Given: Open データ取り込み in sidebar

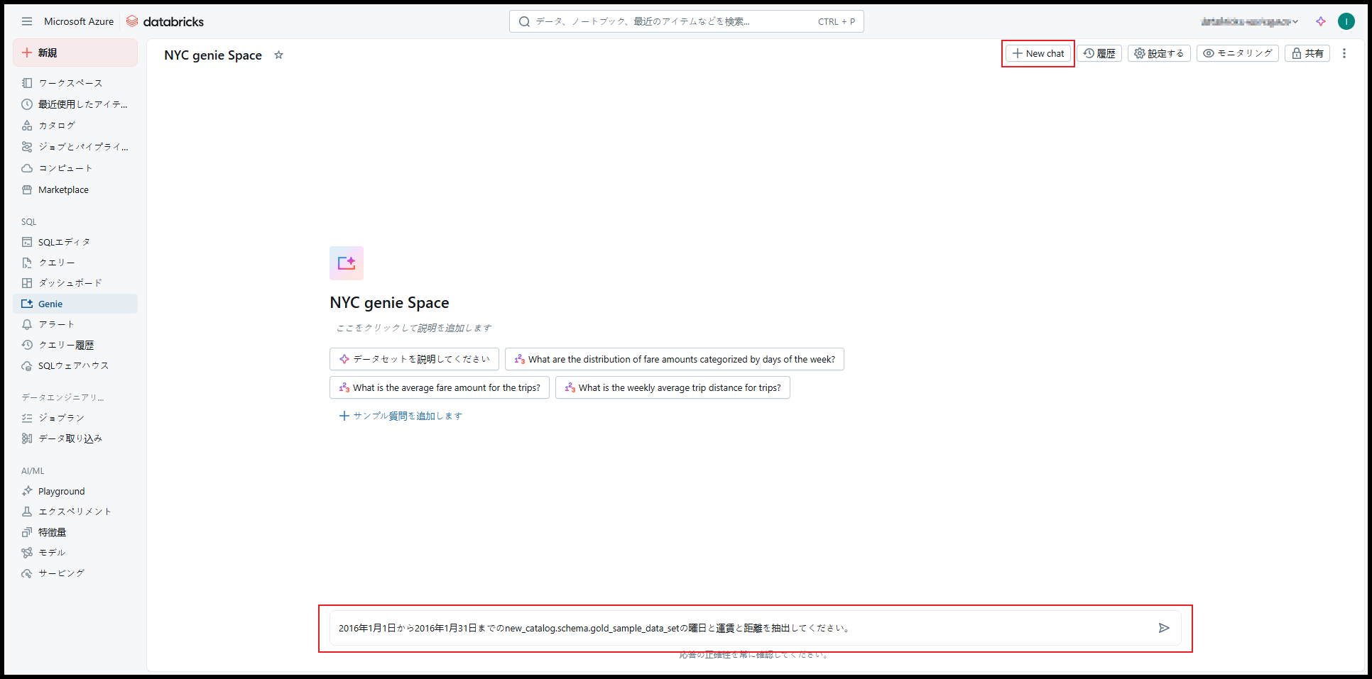Looking at the screenshot, I should pos(75,438).
